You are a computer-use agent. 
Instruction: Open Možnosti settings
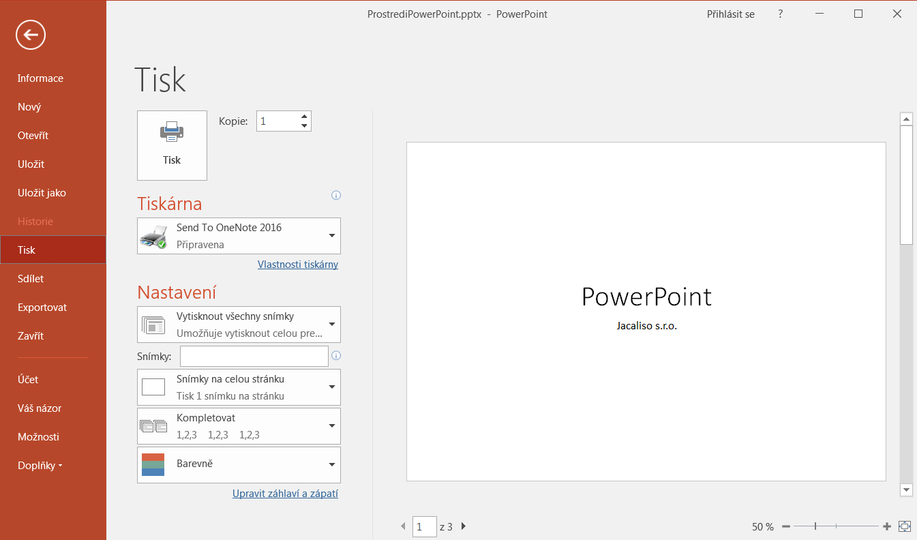pos(53,437)
